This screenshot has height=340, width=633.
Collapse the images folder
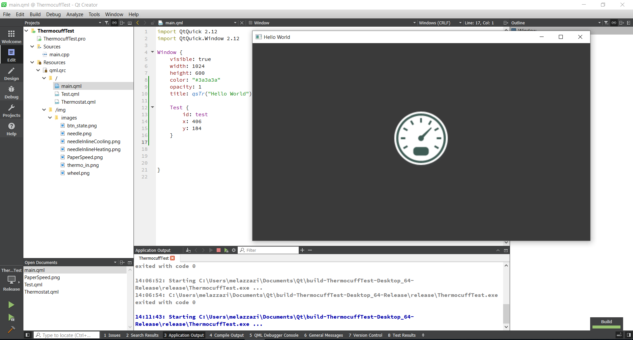point(50,118)
